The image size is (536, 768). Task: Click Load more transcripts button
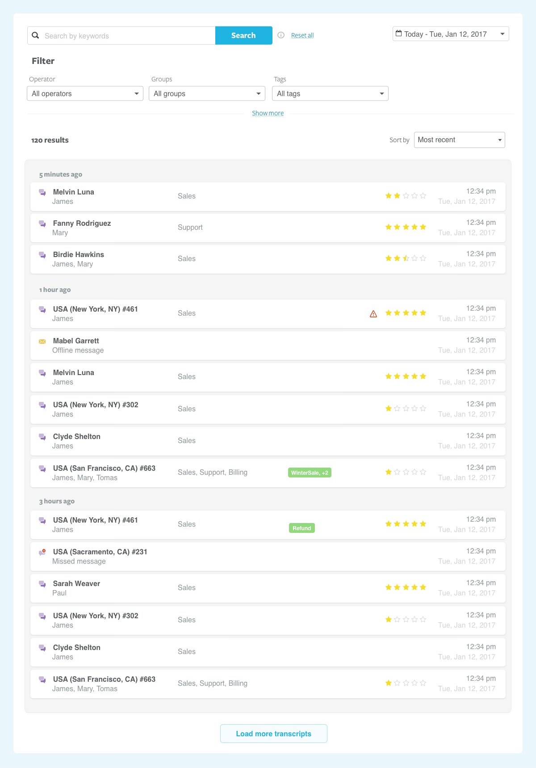(x=273, y=734)
